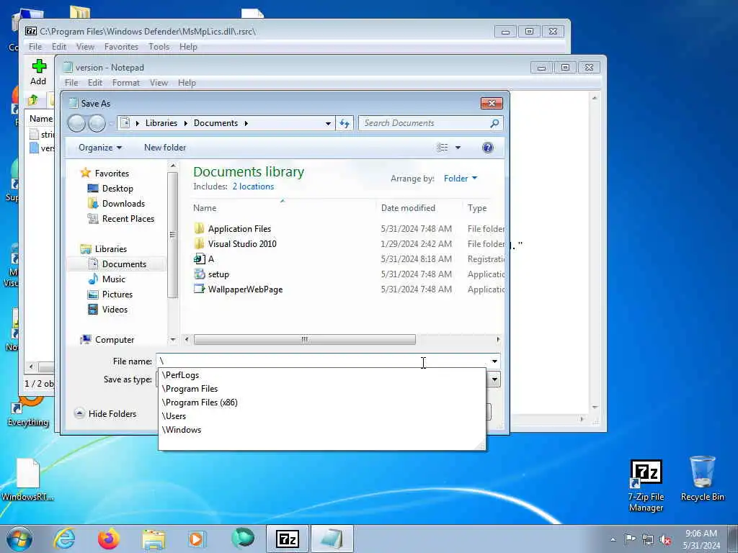Screen dimensions: 738x553
Task: Open Arrange by Folder dropdown
Action: click(460, 179)
